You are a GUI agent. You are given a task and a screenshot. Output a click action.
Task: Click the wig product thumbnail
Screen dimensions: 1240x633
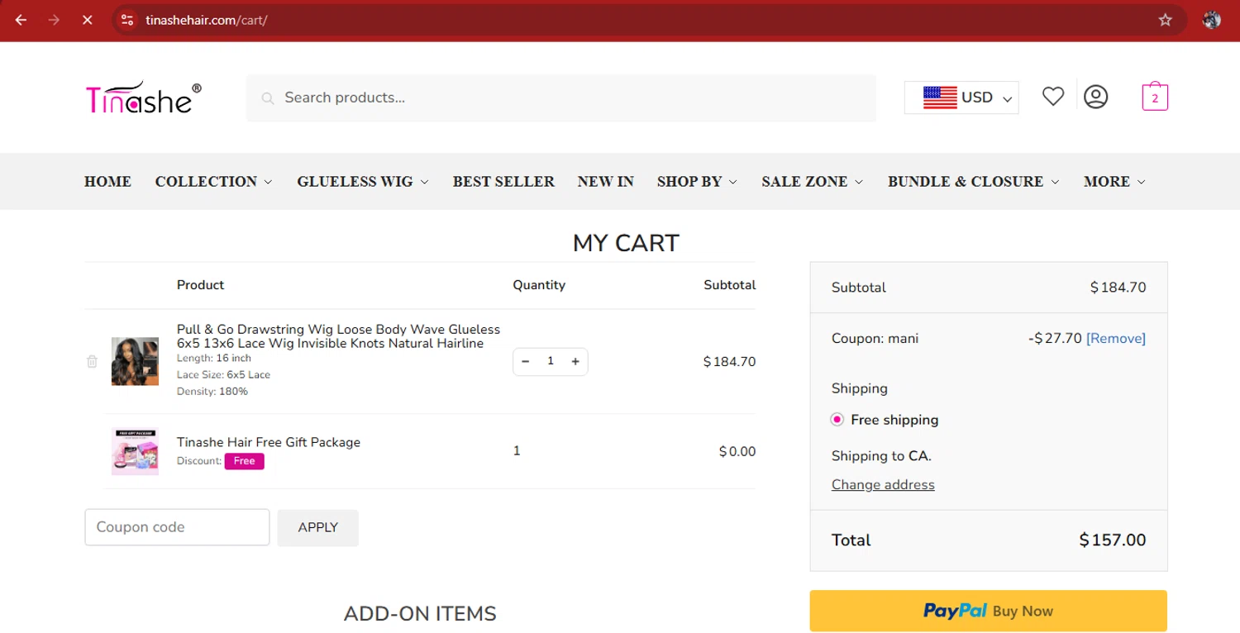coord(135,361)
